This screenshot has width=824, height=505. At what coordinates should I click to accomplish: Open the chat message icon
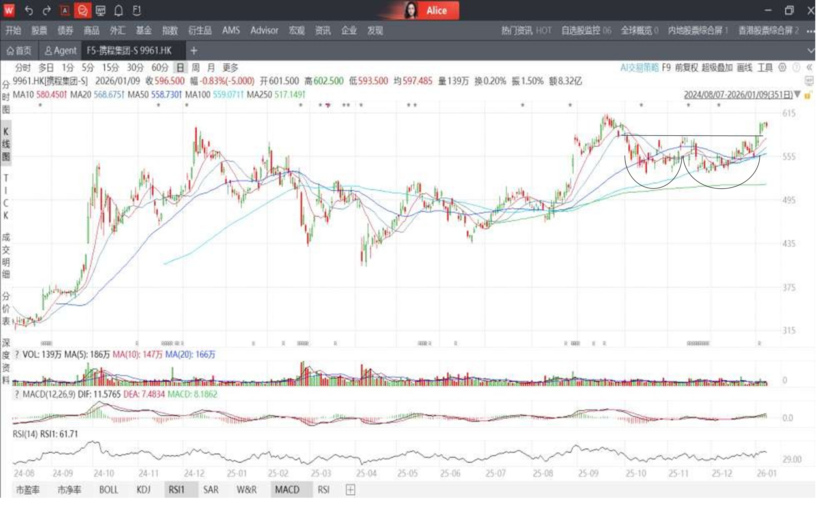(x=82, y=11)
